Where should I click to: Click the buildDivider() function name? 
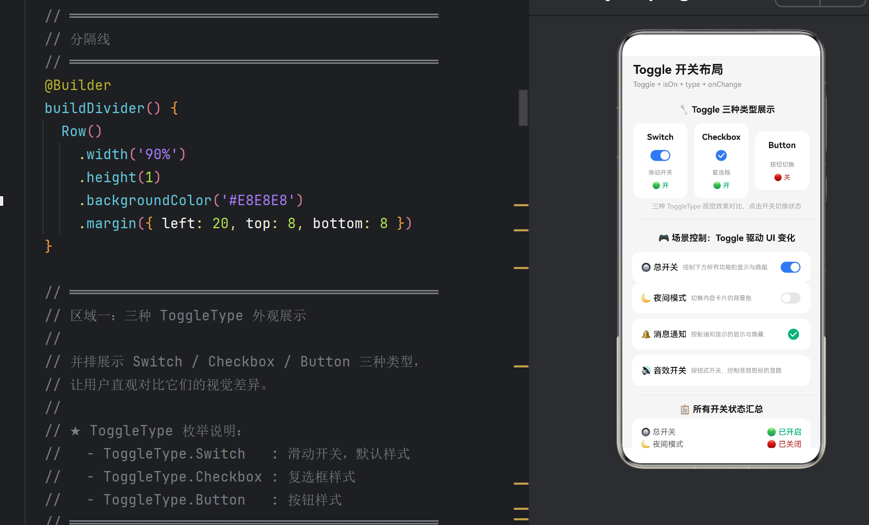[x=94, y=108]
